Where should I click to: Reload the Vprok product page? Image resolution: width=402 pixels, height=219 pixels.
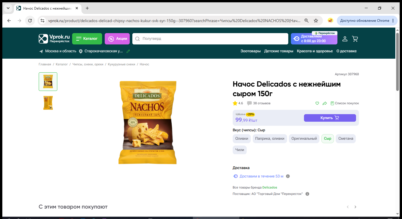(x=30, y=21)
